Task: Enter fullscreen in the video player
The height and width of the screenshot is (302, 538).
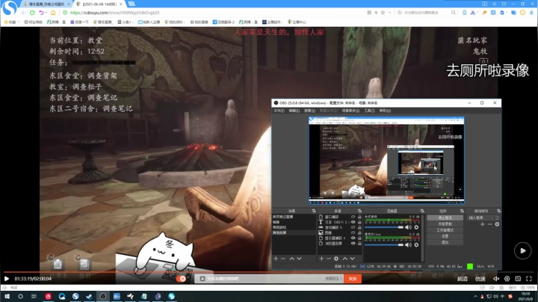Action: point(529,279)
